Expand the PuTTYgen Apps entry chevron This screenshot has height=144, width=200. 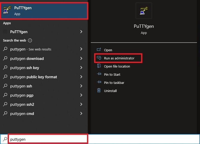(x=81, y=32)
